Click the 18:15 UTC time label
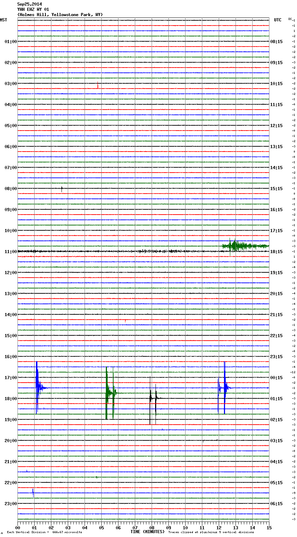This screenshot has width=297, height=537. pyautogui.click(x=276, y=252)
